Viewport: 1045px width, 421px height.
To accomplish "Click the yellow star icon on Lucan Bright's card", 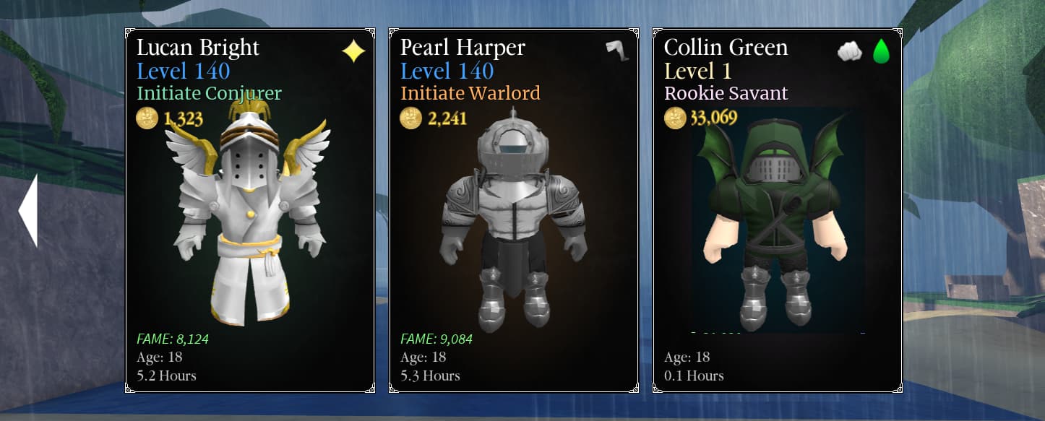I will click(353, 51).
